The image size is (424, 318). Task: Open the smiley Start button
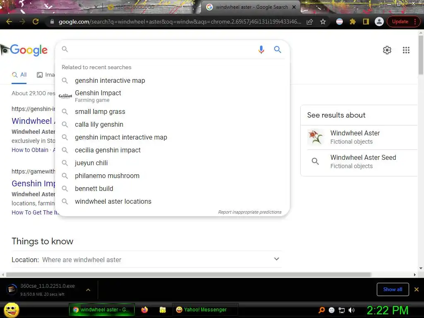(x=11, y=310)
